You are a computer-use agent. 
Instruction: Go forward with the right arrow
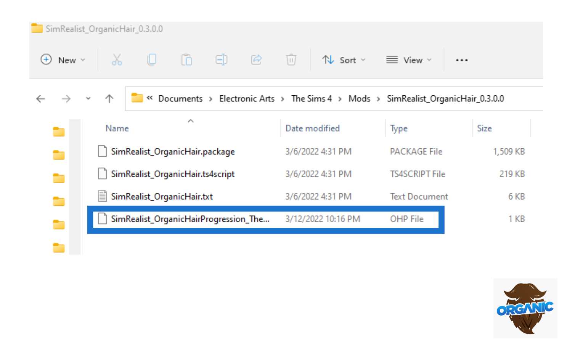pyautogui.click(x=66, y=99)
